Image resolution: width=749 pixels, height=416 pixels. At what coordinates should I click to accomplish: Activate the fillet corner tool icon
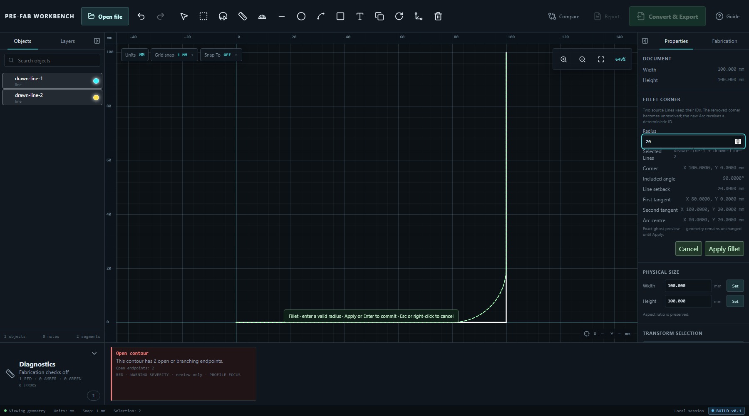click(419, 16)
